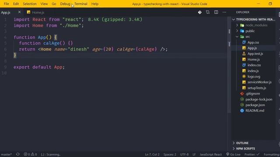Open README.md file
Screen dimensions: 280x157
pyautogui.click(x=255, y=110)
